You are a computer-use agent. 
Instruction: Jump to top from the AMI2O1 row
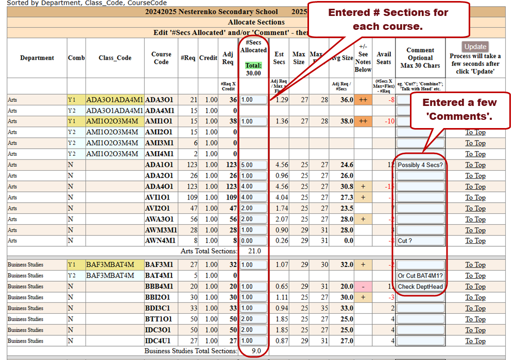(x=475, y=132)
